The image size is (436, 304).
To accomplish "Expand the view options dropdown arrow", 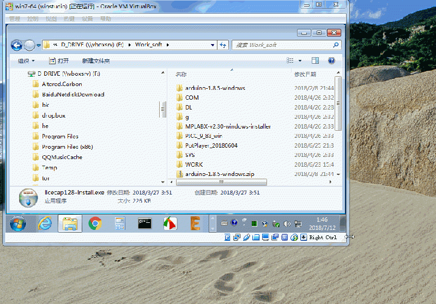I will [x=300, y=60].
